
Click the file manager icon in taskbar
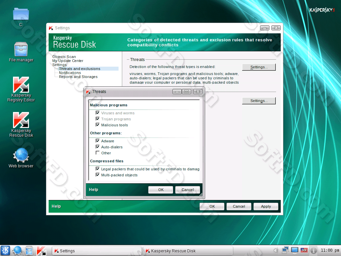click(x=29, y=251)
